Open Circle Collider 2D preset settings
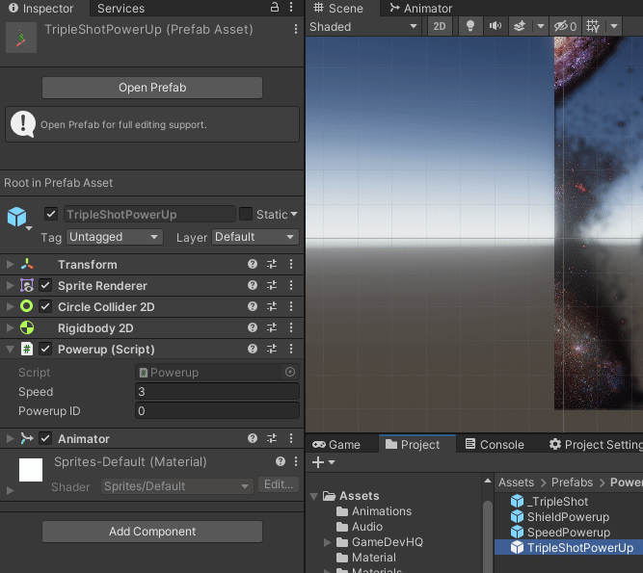The image size is (643, 573). (272, 307)
